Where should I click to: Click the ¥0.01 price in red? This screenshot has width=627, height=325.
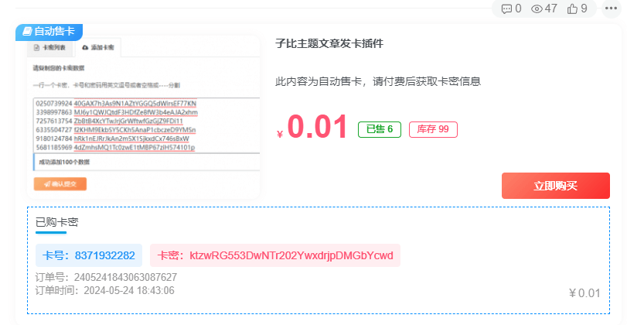pos(312,127)
